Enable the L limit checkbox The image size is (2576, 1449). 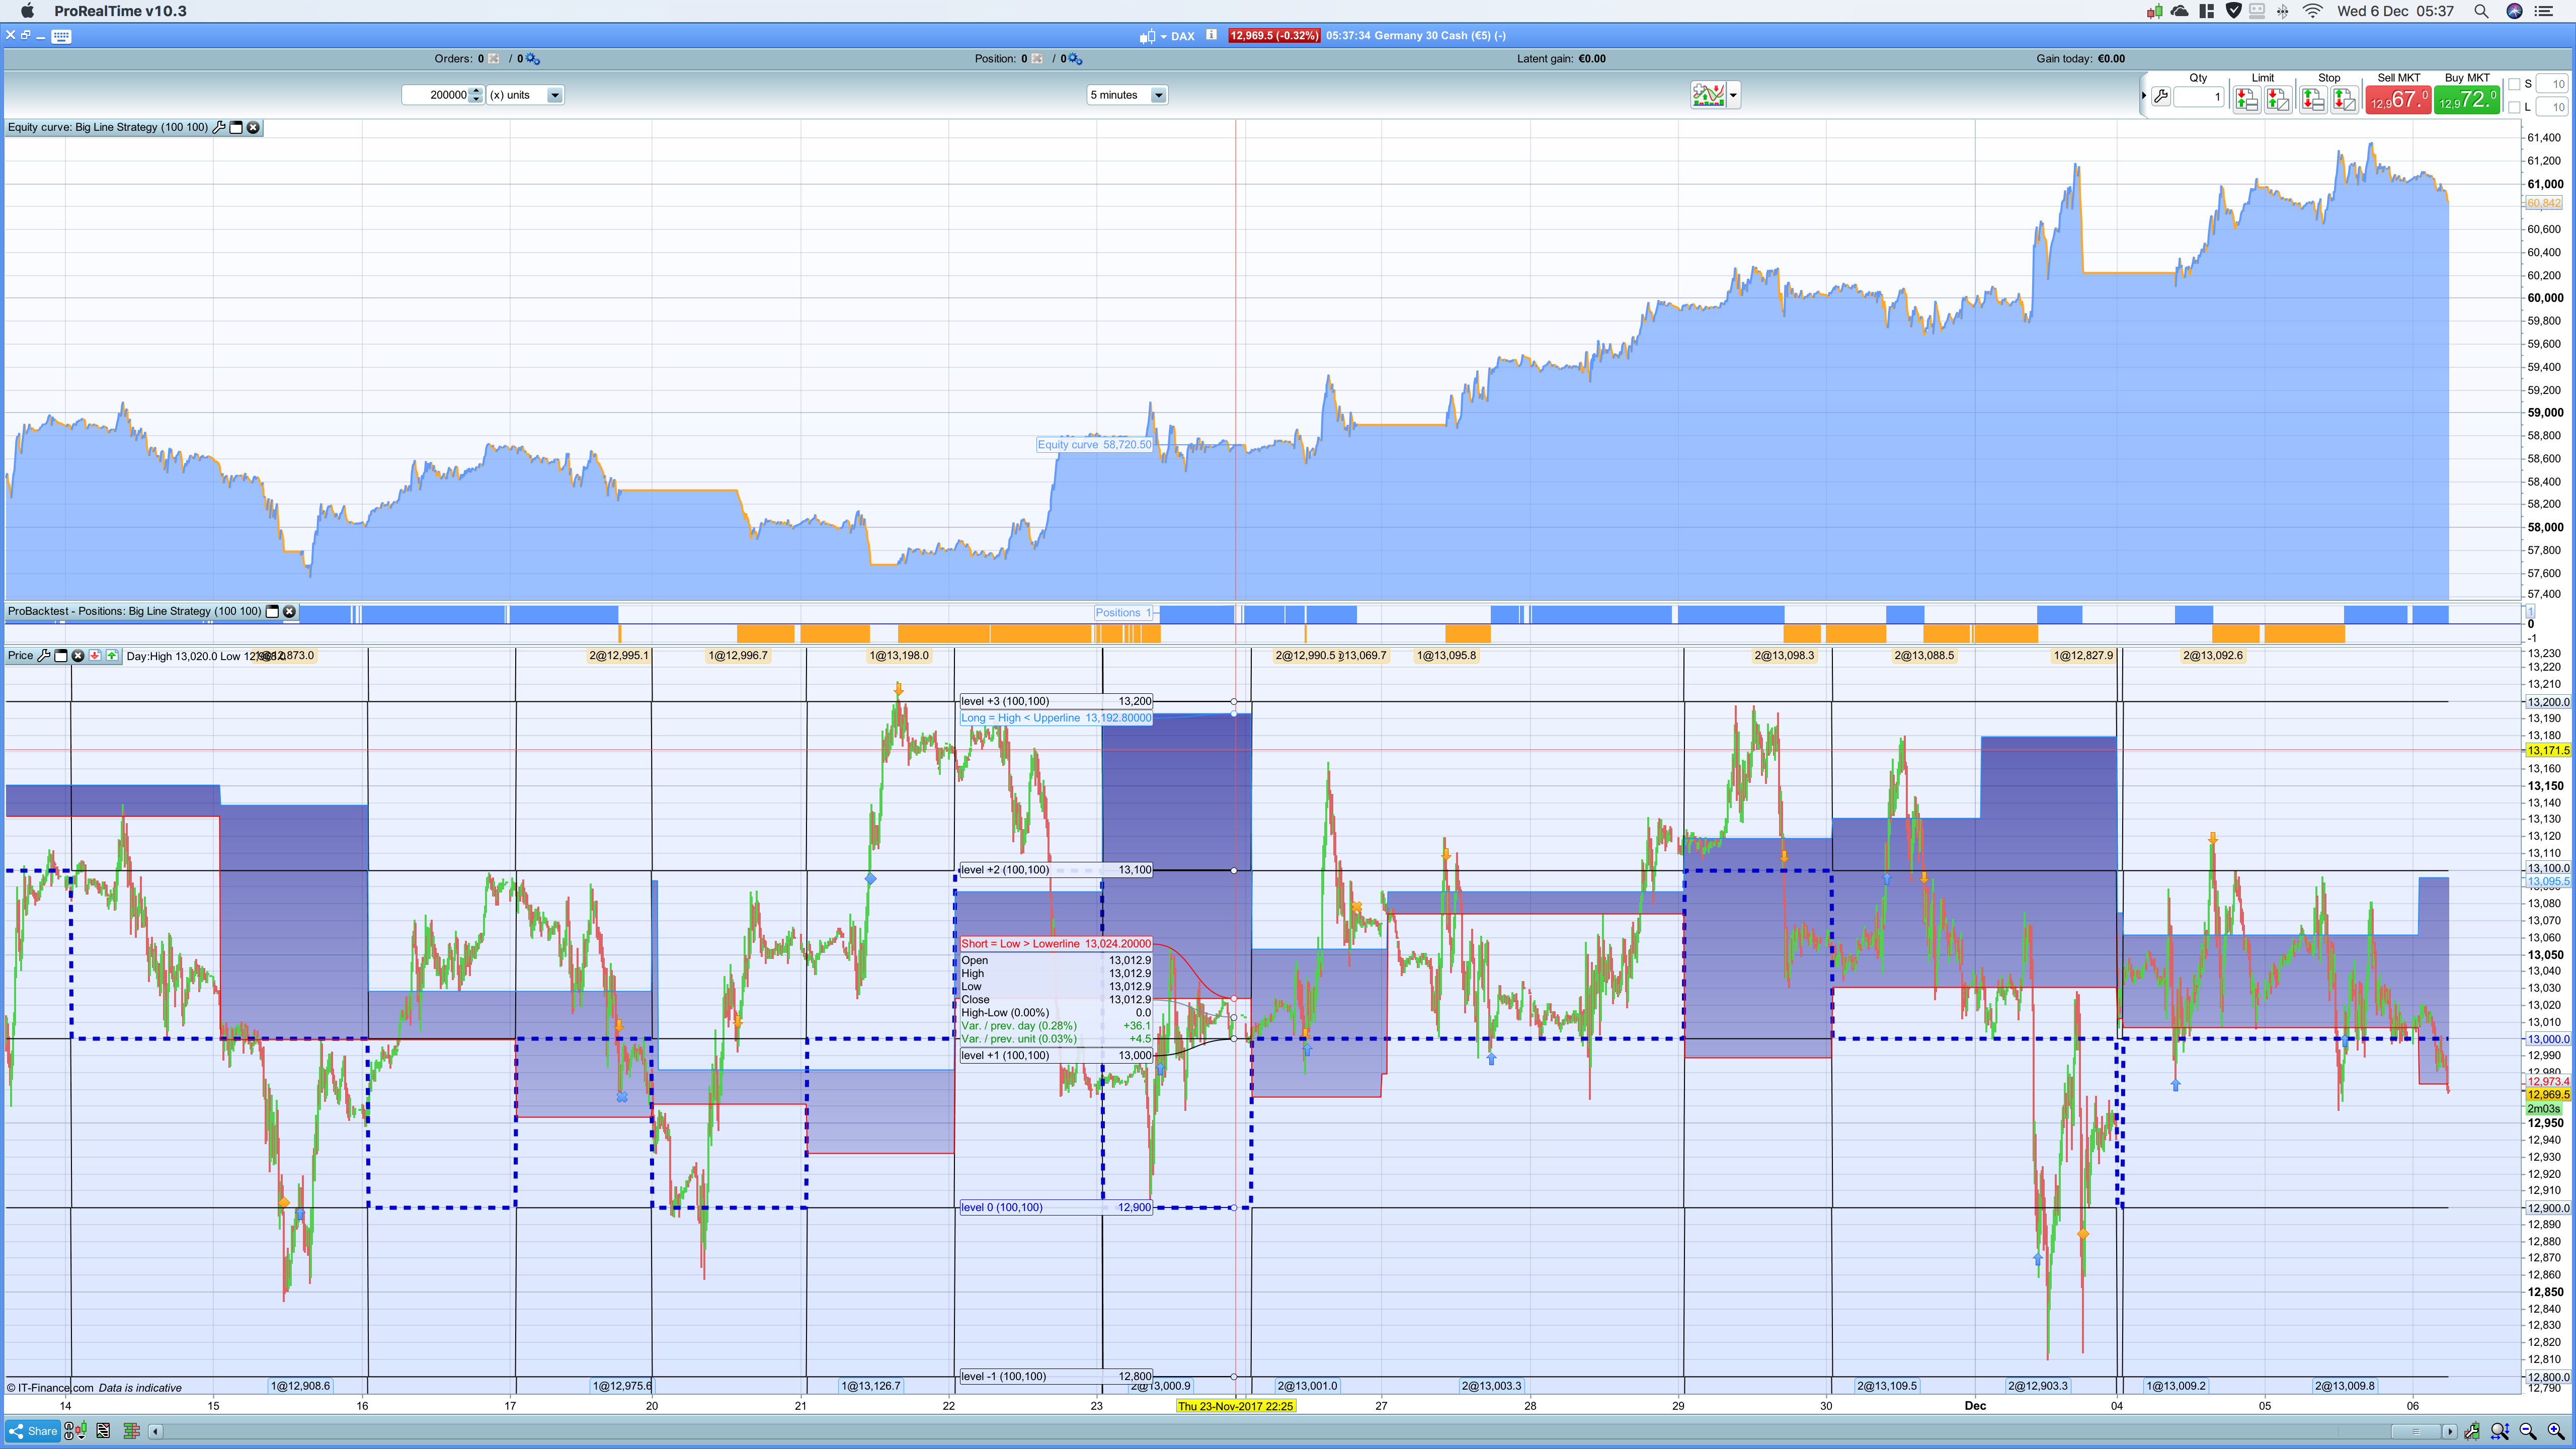point(2514,107)
